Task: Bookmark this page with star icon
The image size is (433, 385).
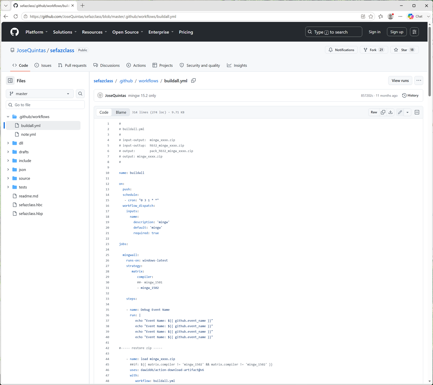Action: pos(371,16)
